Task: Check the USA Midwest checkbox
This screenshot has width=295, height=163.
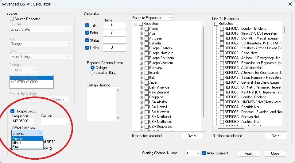Action: pyautogui.click(x=147, y=112)
